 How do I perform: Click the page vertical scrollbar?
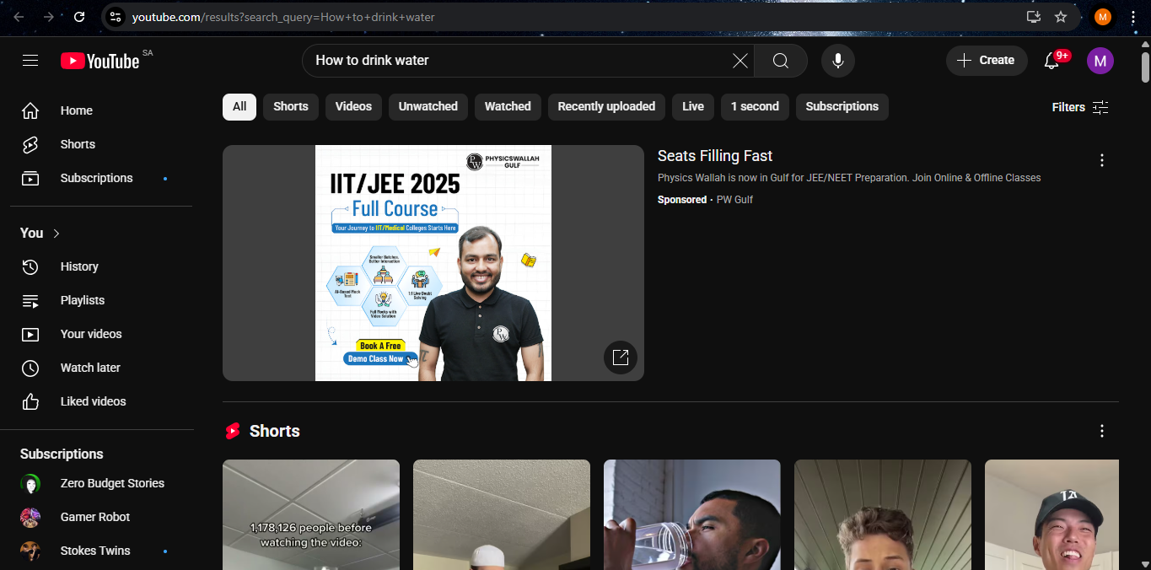click(1145, 67)
